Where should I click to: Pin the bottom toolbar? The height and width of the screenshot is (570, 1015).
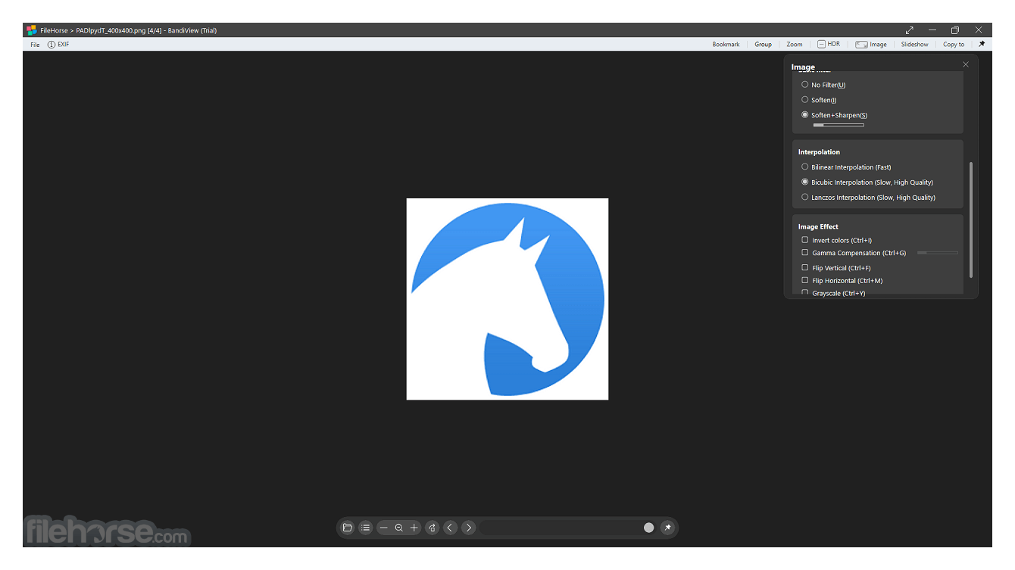[x=667, y=528]
